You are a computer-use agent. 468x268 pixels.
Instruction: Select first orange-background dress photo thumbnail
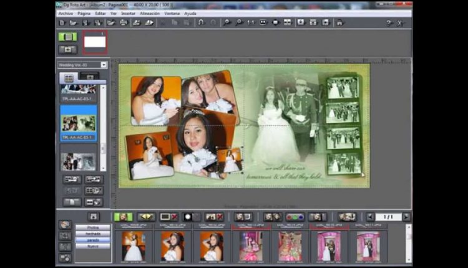(x=133, y=246)
